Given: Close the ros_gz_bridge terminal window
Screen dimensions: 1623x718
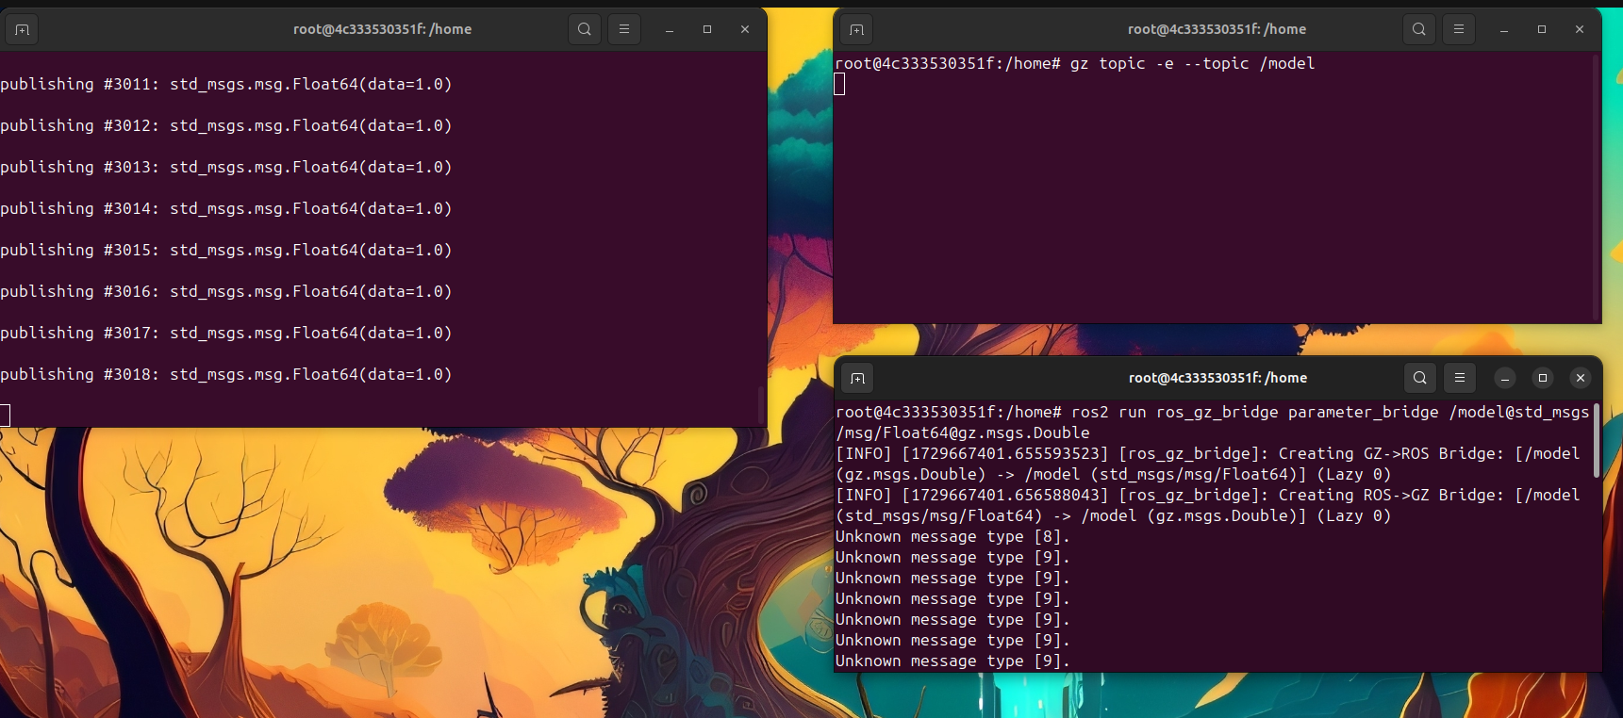Looking at the screenshot, I should (1581, 378).
